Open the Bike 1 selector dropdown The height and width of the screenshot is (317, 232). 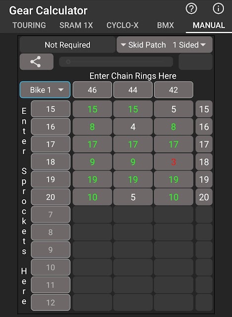(x=45, y=90)
